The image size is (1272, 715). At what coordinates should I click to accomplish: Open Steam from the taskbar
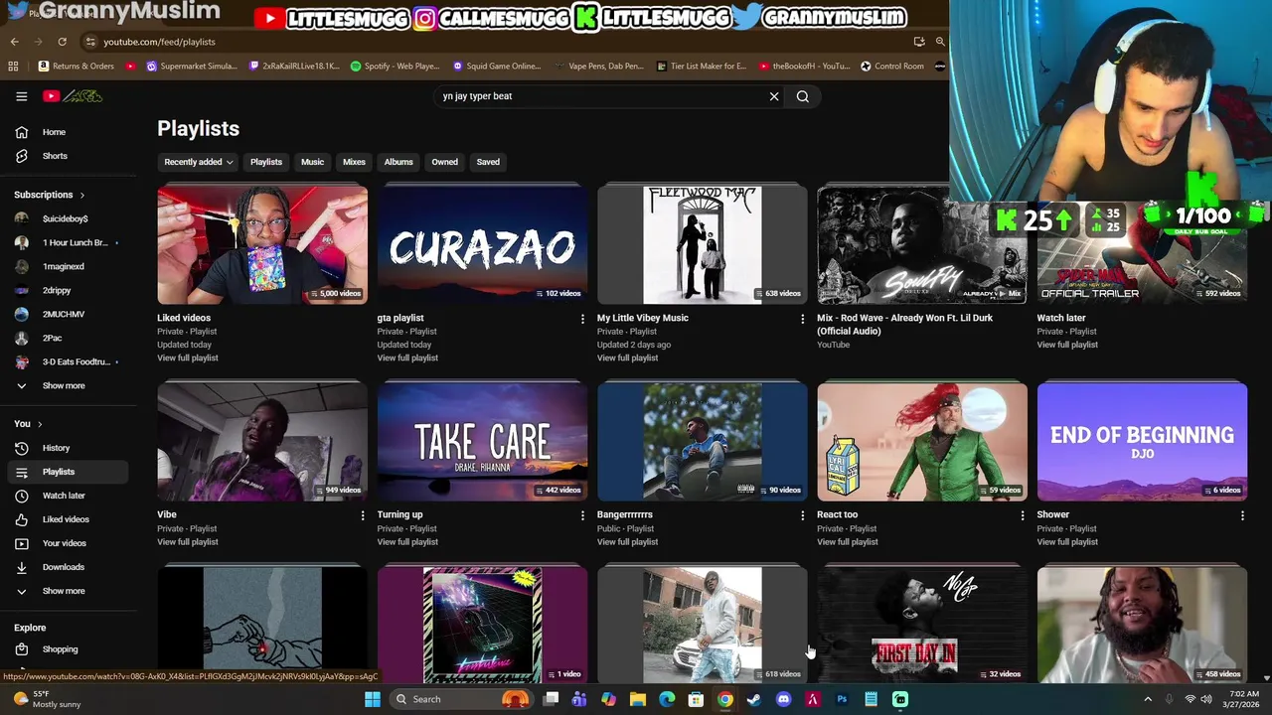pyautogui.click(x=754, y=699)
